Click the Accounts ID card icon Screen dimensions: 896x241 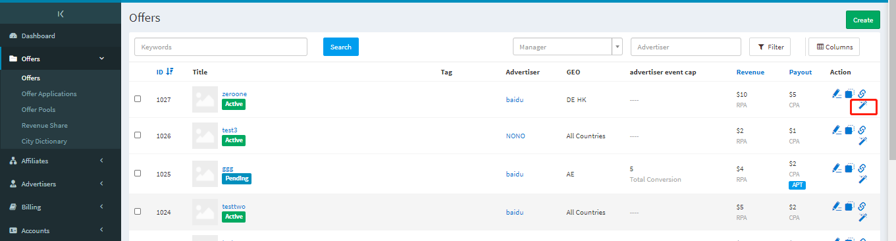tap(13, 230)
